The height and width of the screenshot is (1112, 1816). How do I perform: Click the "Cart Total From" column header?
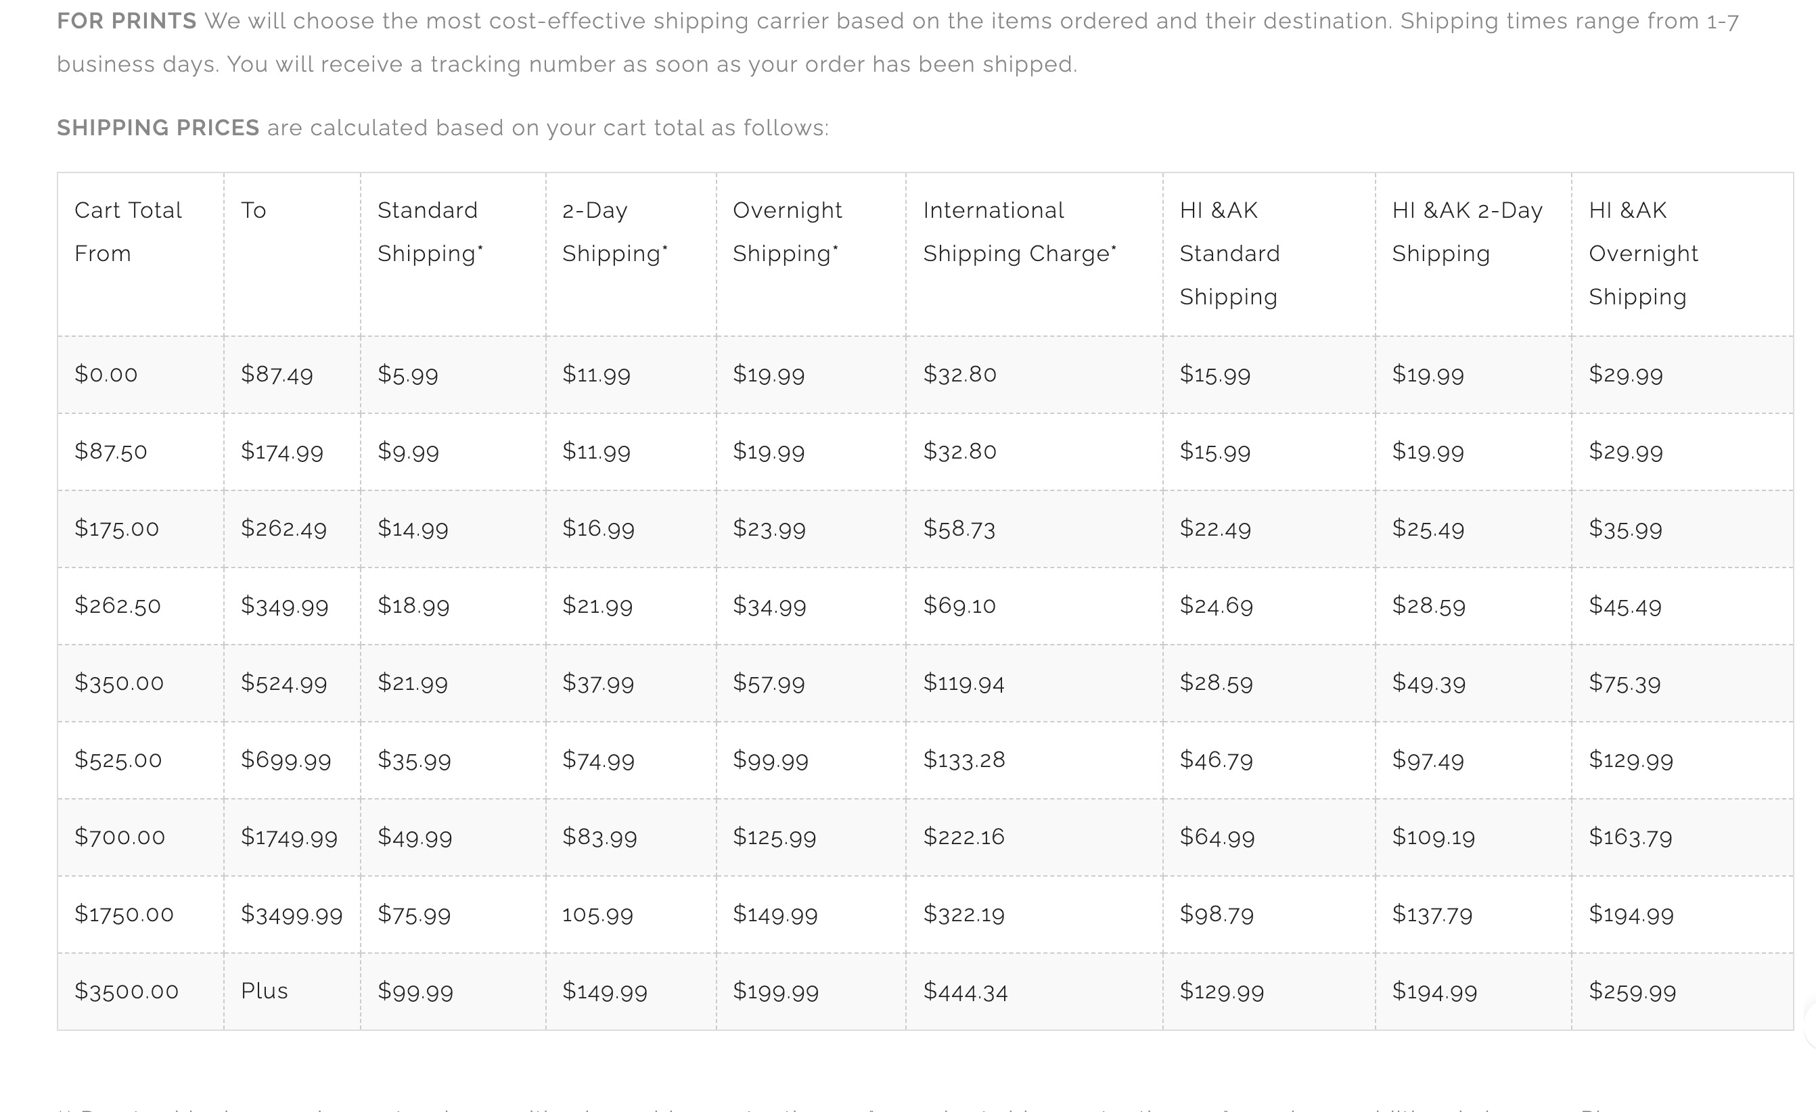141,254
